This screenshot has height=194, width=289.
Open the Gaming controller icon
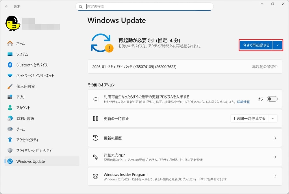pyautogui.click(x=10, y=129)
